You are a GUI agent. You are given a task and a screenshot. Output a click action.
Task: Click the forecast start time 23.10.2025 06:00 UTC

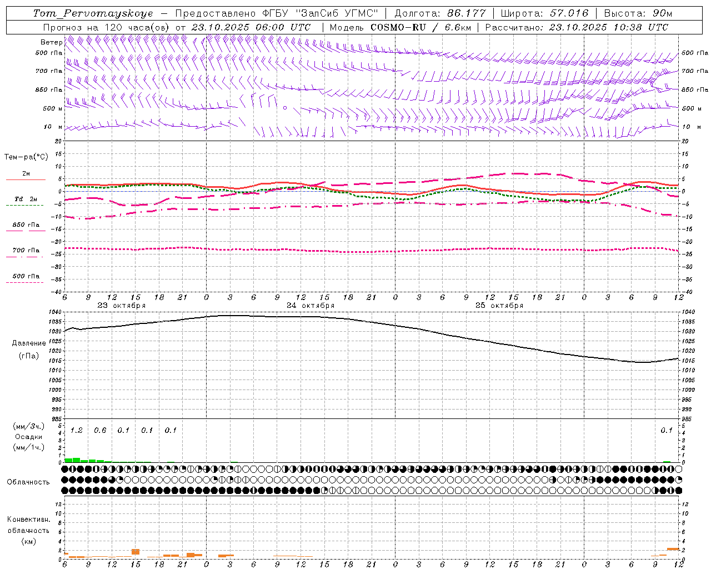pos(251,27)
